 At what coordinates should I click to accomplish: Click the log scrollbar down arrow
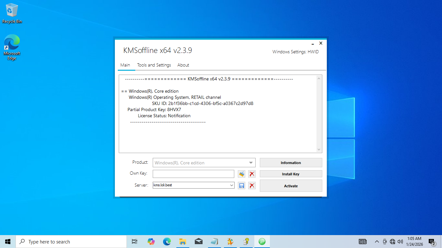pos(319,150)
